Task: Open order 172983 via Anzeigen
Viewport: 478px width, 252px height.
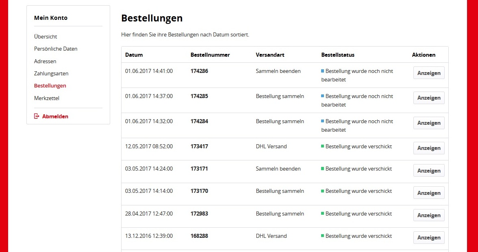Action: pos(429,216)
